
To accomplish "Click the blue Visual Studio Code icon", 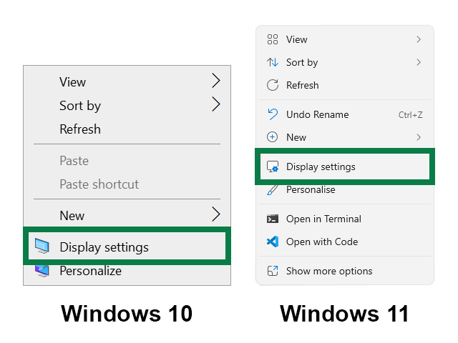I will (272, 242).
